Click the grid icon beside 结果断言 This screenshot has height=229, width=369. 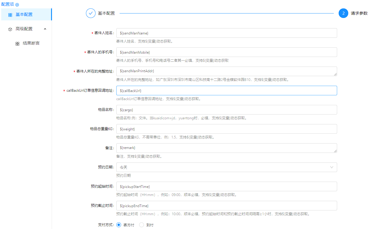tap(17, 43)
